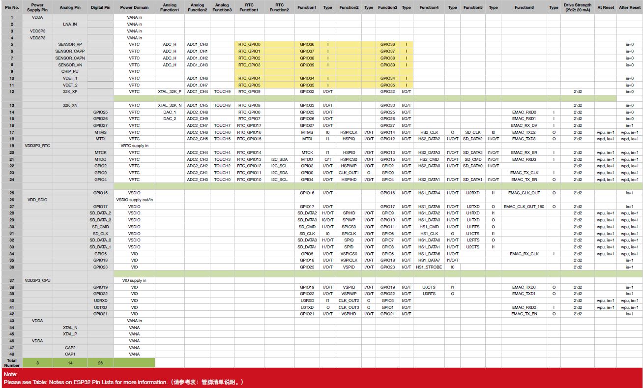Click the SENSOR_CAPN cell

tap(70, 58)
